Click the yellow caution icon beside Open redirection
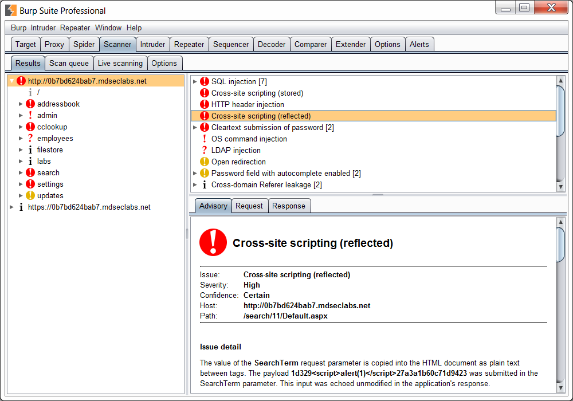573x401 pixels. coord(205,162)
